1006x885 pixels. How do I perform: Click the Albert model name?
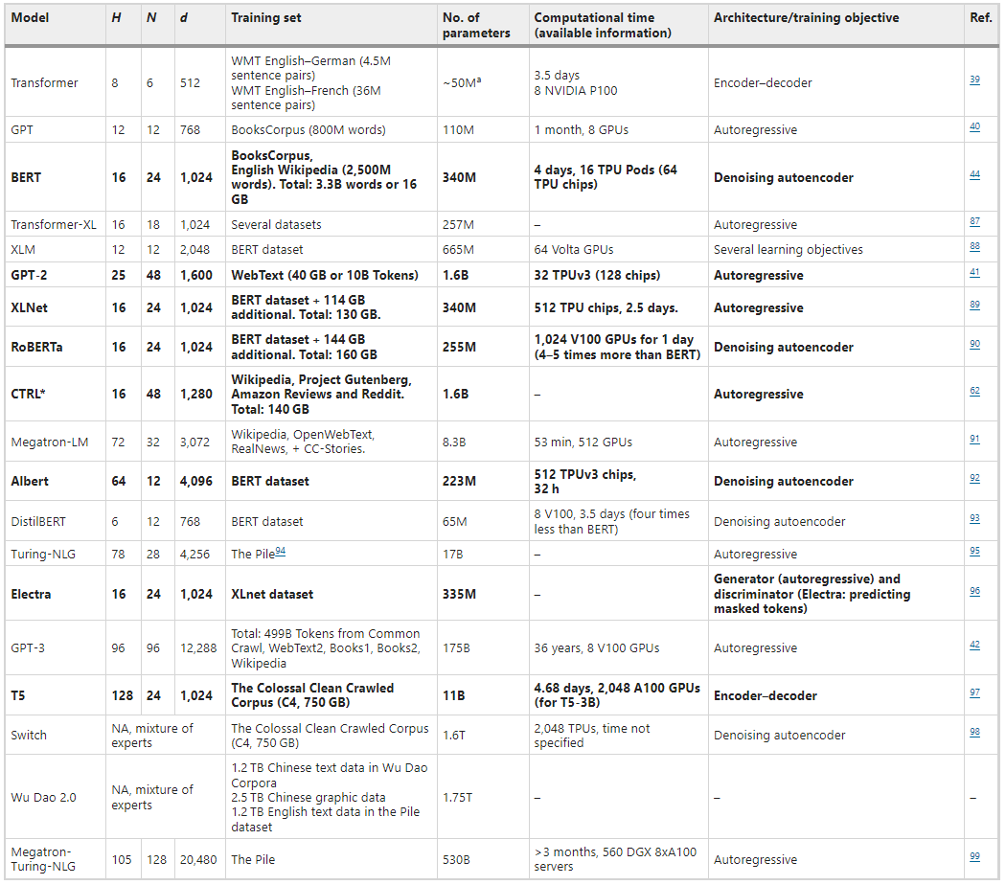(30, 481)
